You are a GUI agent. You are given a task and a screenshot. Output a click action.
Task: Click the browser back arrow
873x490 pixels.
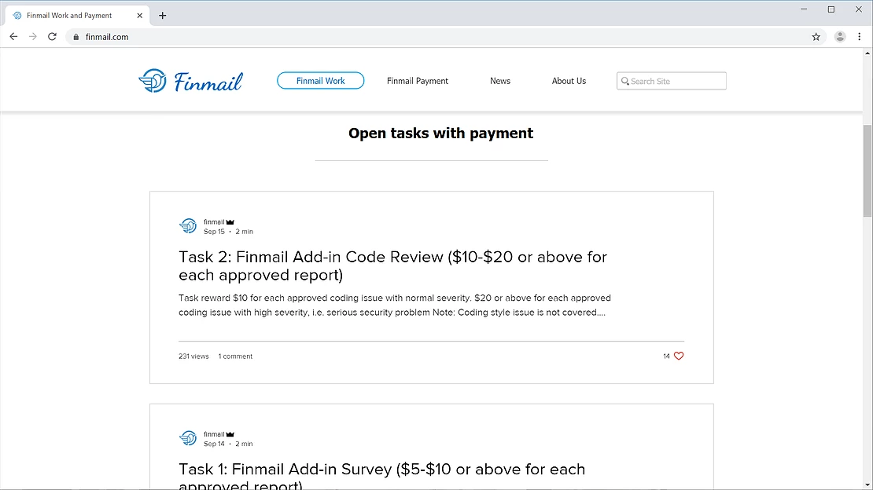pyautogui.click(x=13, y=37)
